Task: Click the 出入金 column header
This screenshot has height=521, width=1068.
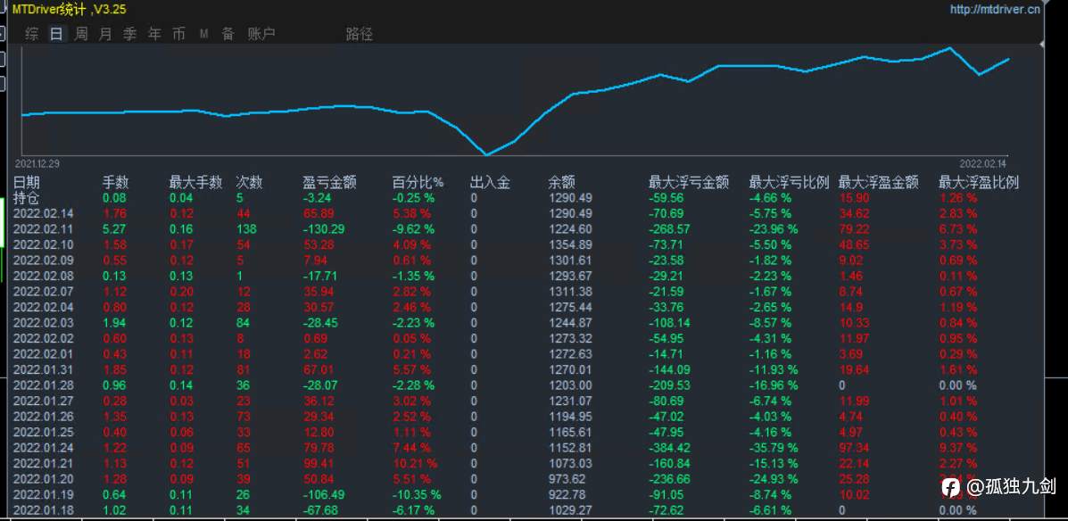Action: pos(490,183)
